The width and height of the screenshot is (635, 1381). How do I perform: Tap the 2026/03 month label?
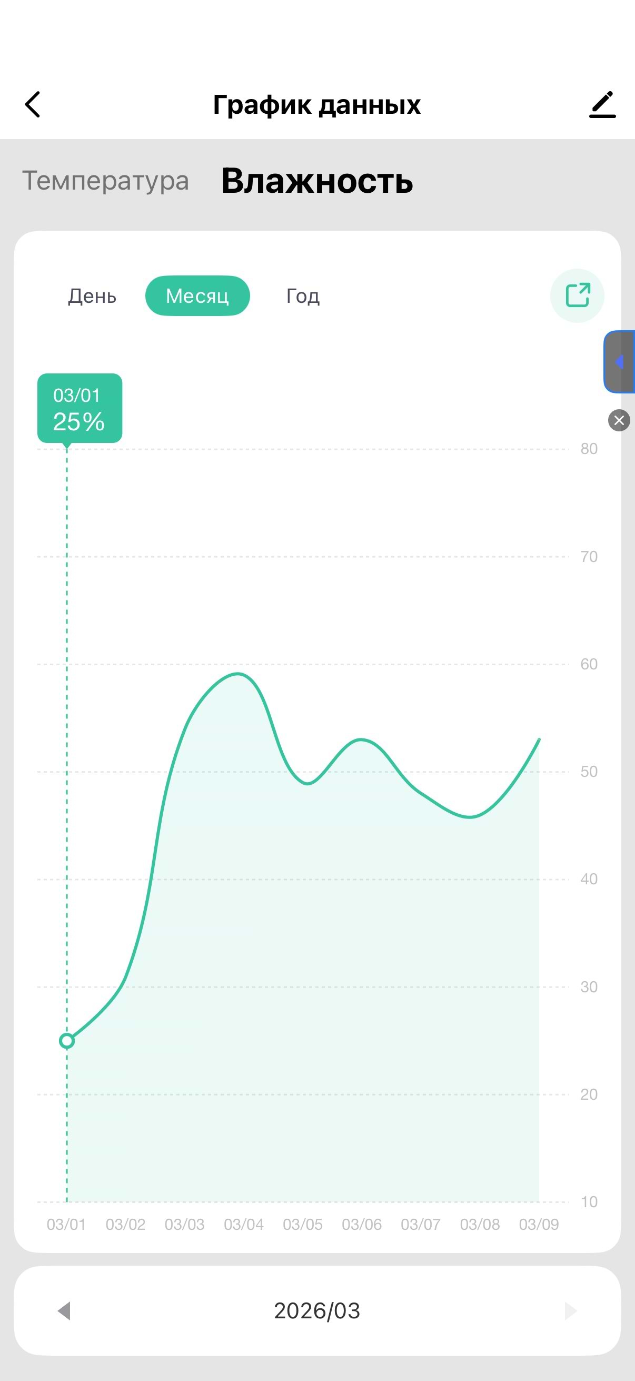317,1311
